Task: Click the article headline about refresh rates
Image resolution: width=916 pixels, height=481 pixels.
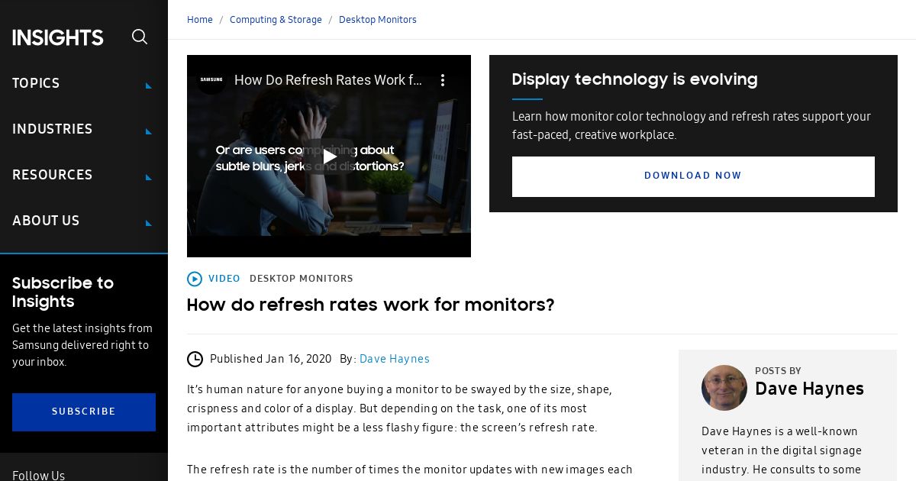Action: pyautogui.click(x=371, y=305)
